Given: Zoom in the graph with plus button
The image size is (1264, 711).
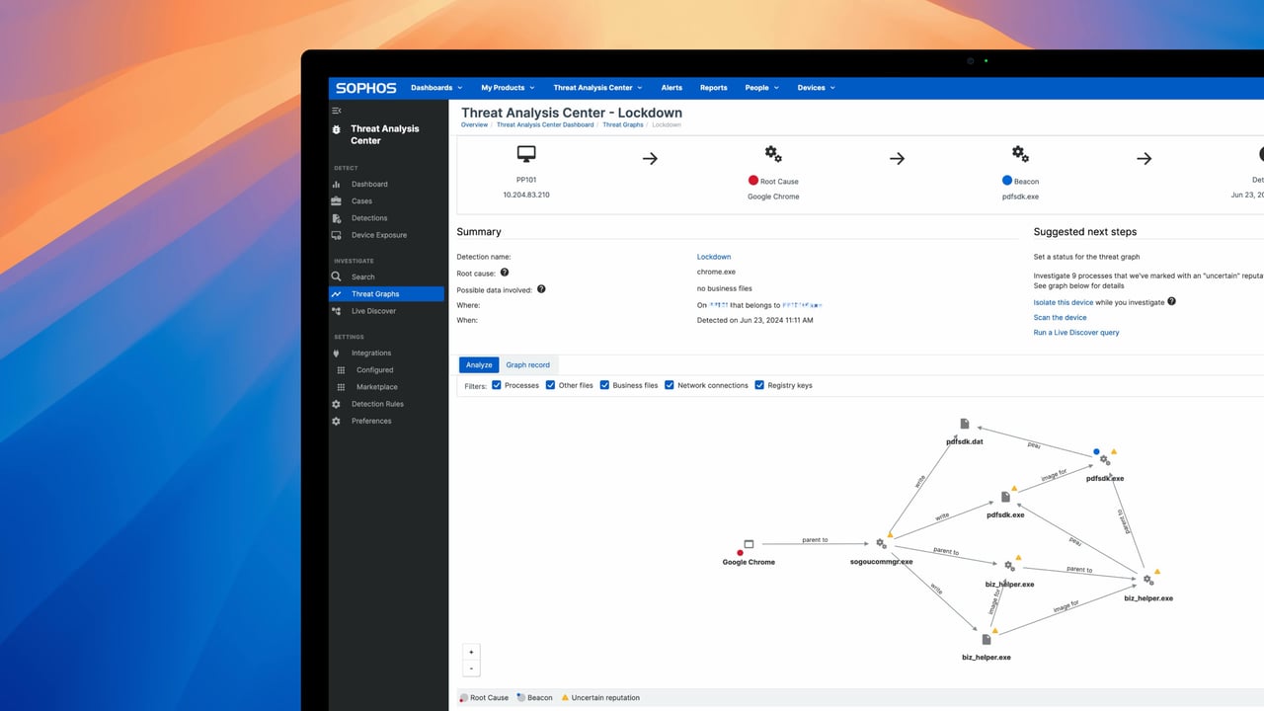Looking at the screenshot, I should [471, 652].
